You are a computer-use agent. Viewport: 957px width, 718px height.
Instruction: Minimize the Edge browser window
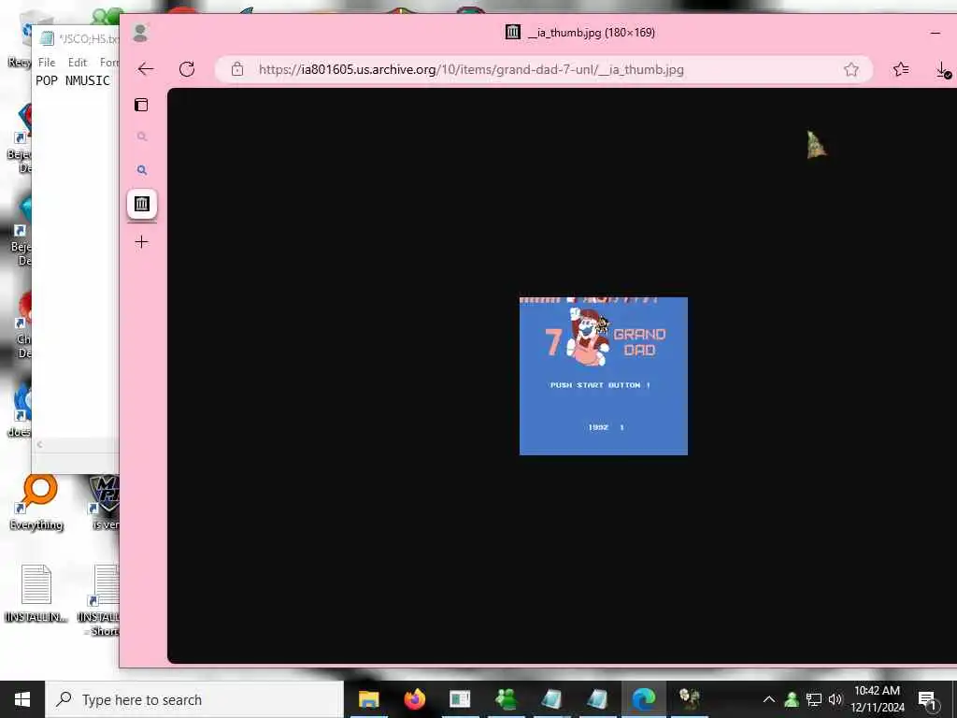tap(936, 33)
